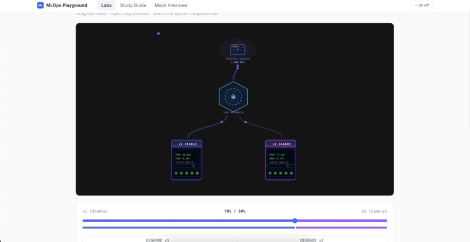Click the v1 (Stable) slider label

[95, 211]
